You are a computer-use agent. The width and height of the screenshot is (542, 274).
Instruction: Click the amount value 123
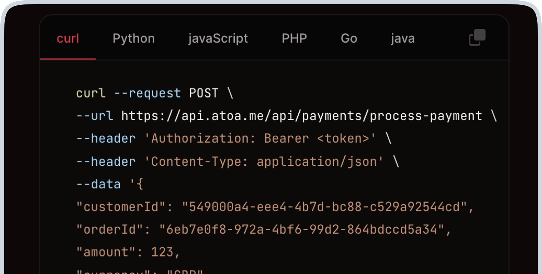(162, 252)
